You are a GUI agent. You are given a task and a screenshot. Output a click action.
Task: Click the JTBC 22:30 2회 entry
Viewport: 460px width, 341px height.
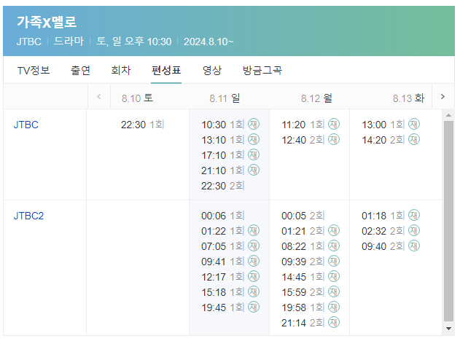click(222, 186)
